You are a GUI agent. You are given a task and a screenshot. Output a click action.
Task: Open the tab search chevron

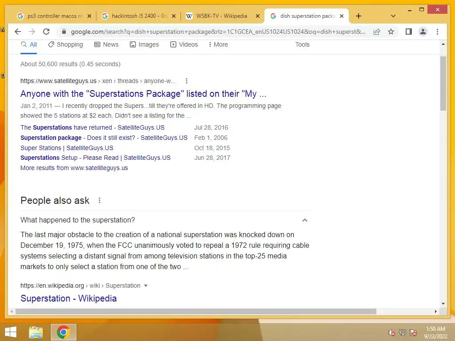pyautogui.click(x=393, y=16)
